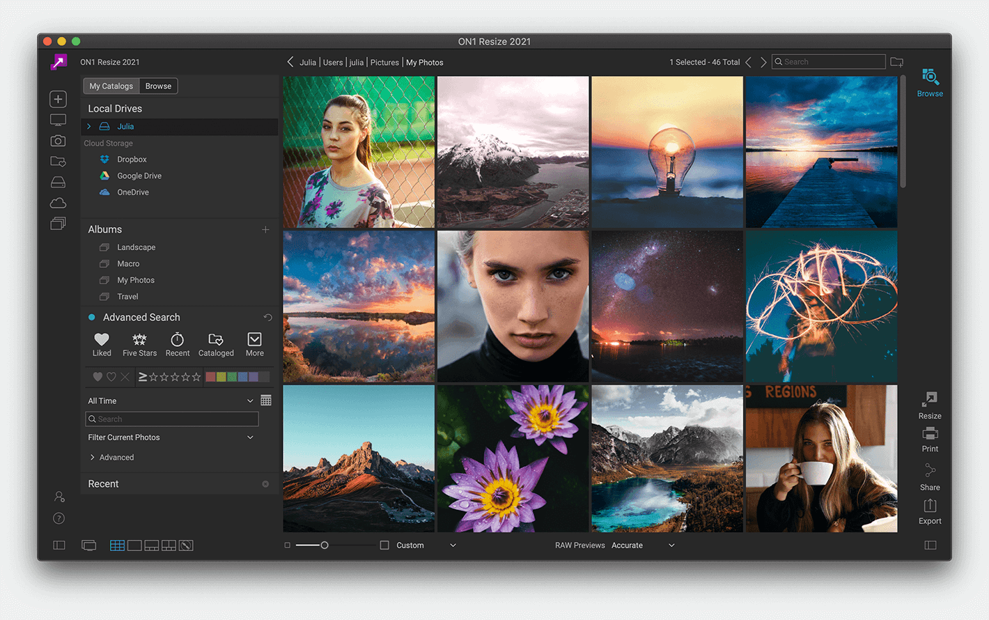Open More search filters
This screenshot has height=620, width=989.
point(255,345)
